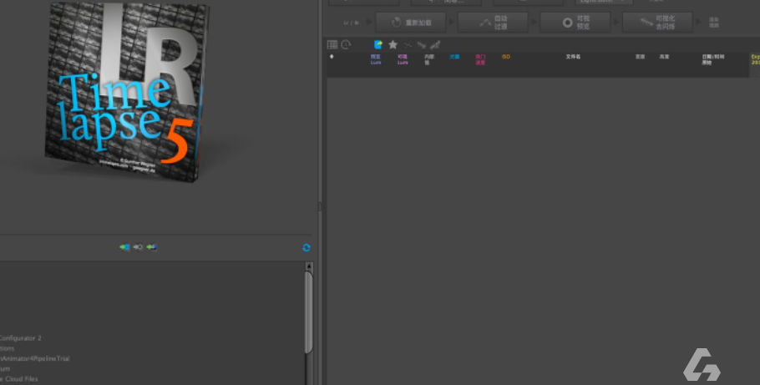
Task: Click the clock icon beside the grid icon
Action: (x=346, y=44)
